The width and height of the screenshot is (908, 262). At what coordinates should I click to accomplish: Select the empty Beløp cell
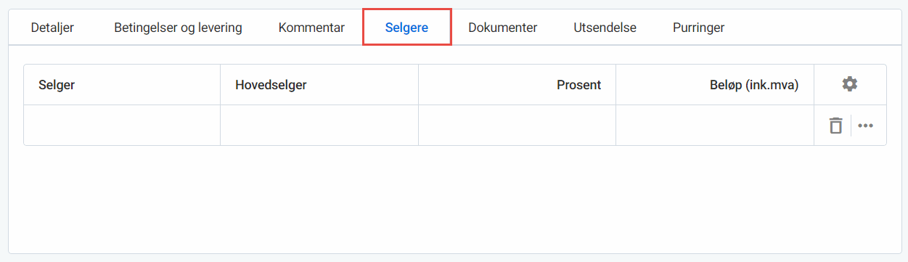click(x=715, y=126)
